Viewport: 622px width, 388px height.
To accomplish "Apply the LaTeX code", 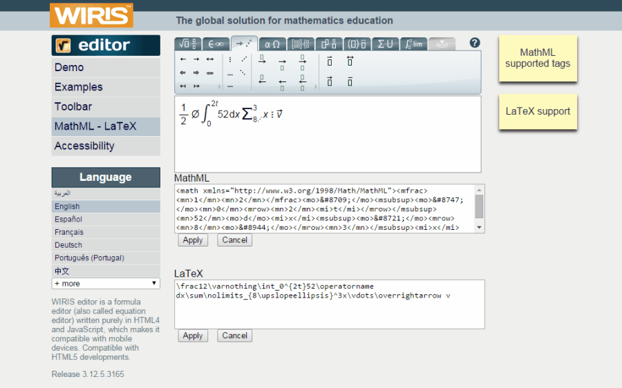I will (x=193, y=336).
